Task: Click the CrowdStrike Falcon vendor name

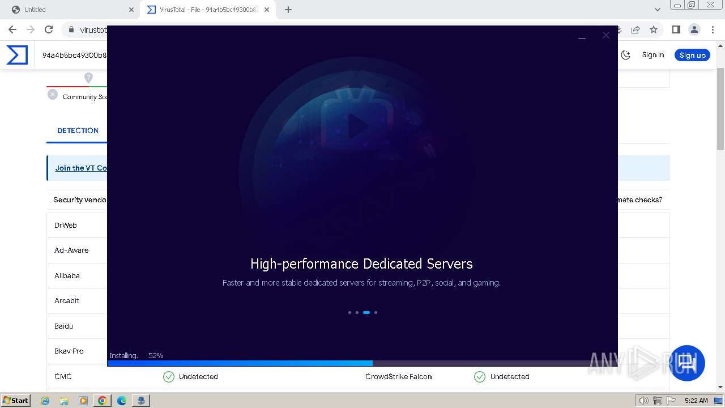Action: 398,376
